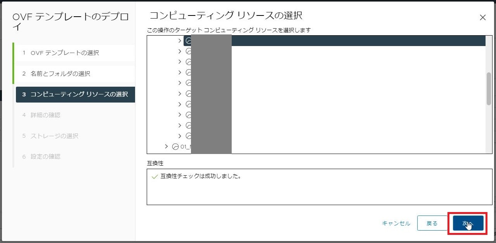Expand the 01_ tree node chevron
The height and width of the screenshot is (243, 496).
[x=166, y=146]
